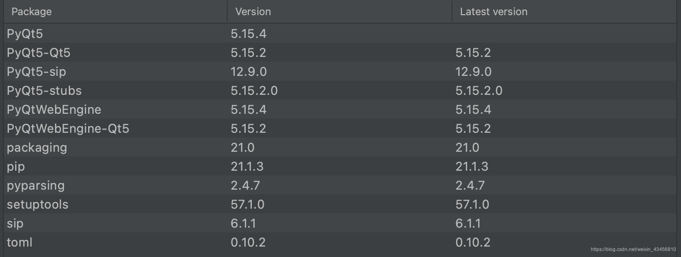Select the PyQt5 package row

pyautogui.click(x=25, y=34)
